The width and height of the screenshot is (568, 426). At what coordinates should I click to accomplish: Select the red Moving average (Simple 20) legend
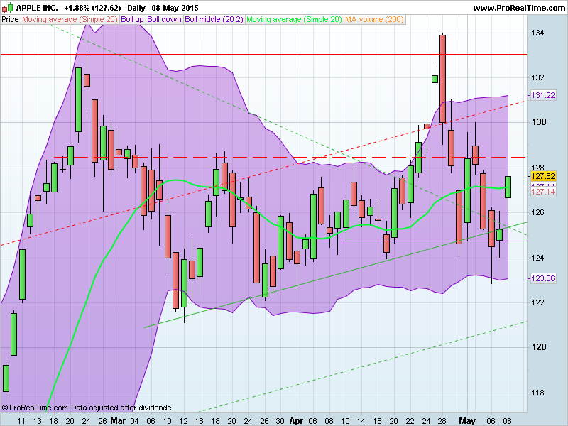point(70,20)
